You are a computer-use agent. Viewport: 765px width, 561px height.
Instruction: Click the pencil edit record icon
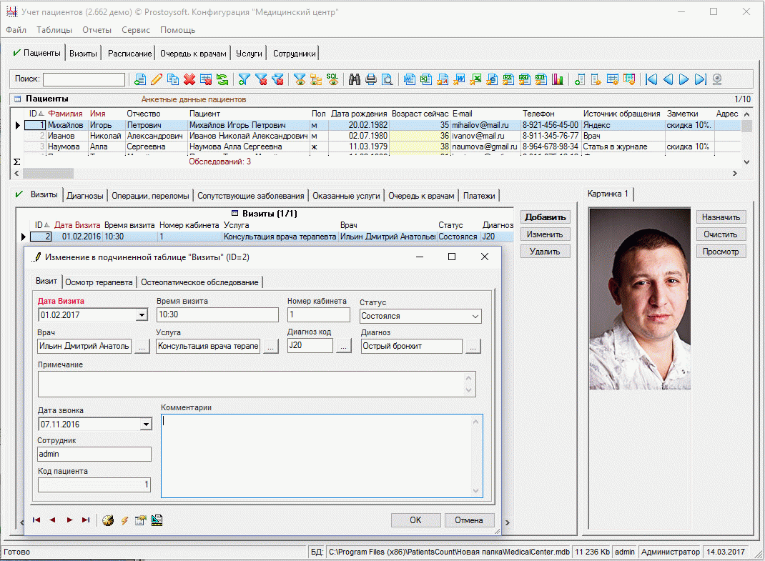pyautogui.click(x=157, y=79)
